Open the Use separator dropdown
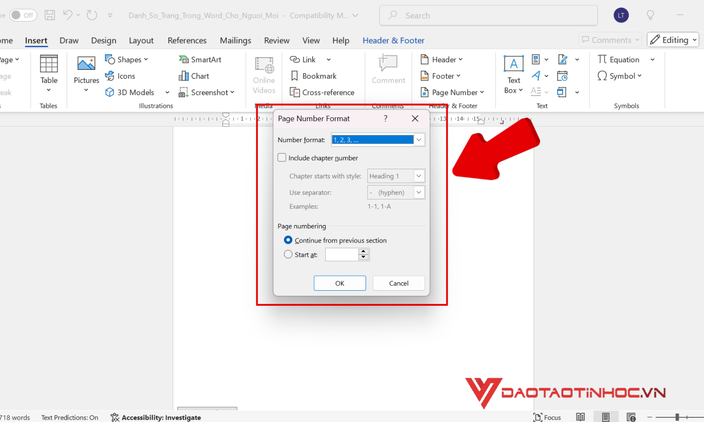 coord(419,192)
